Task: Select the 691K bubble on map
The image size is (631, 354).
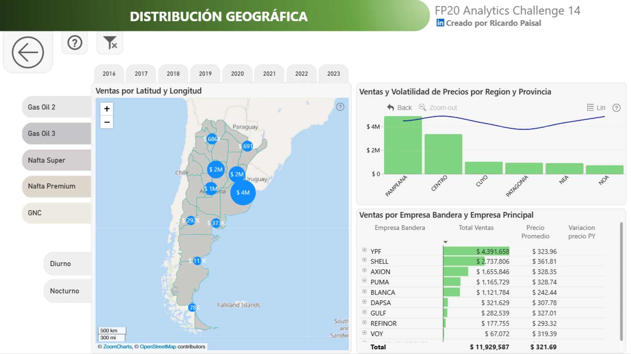Action: (247, 146)
